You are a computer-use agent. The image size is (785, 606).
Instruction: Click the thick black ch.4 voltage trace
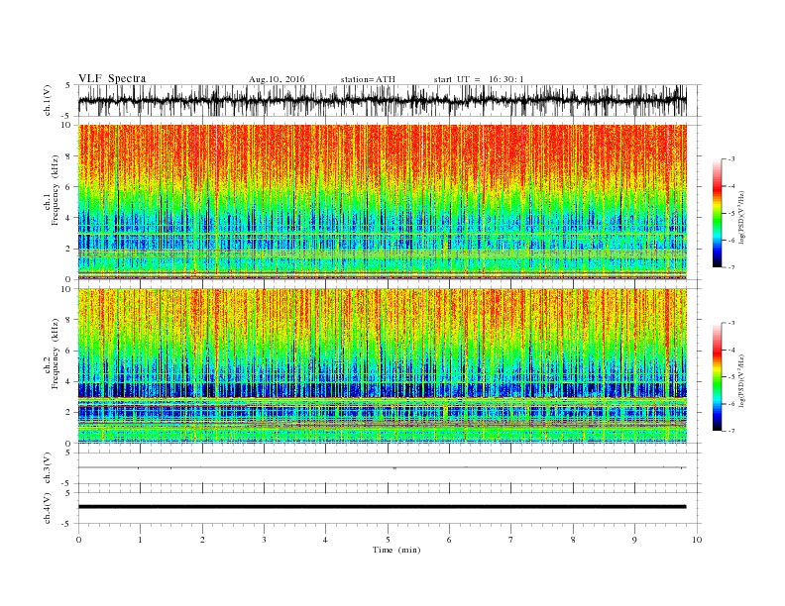pos(382,507)
